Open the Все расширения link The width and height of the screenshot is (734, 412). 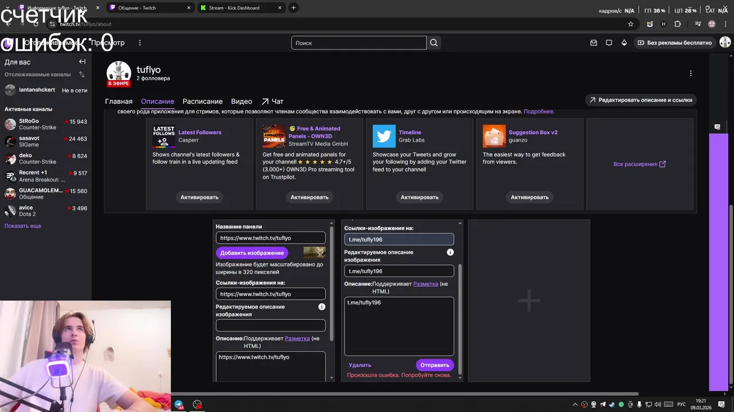tap(639, 164)
